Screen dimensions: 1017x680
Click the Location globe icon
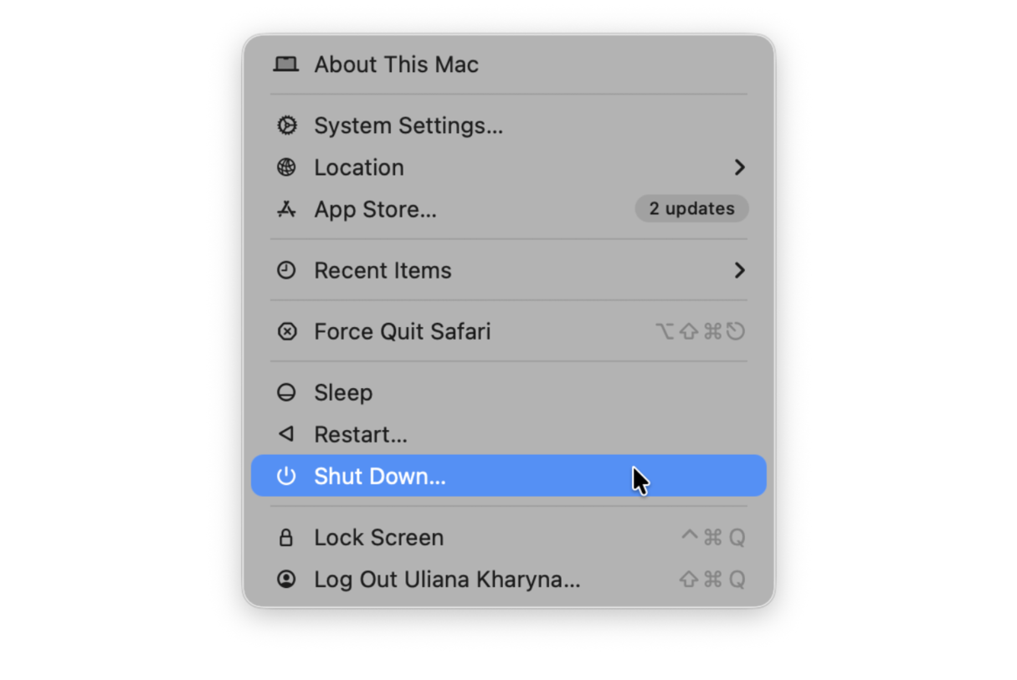286,167
